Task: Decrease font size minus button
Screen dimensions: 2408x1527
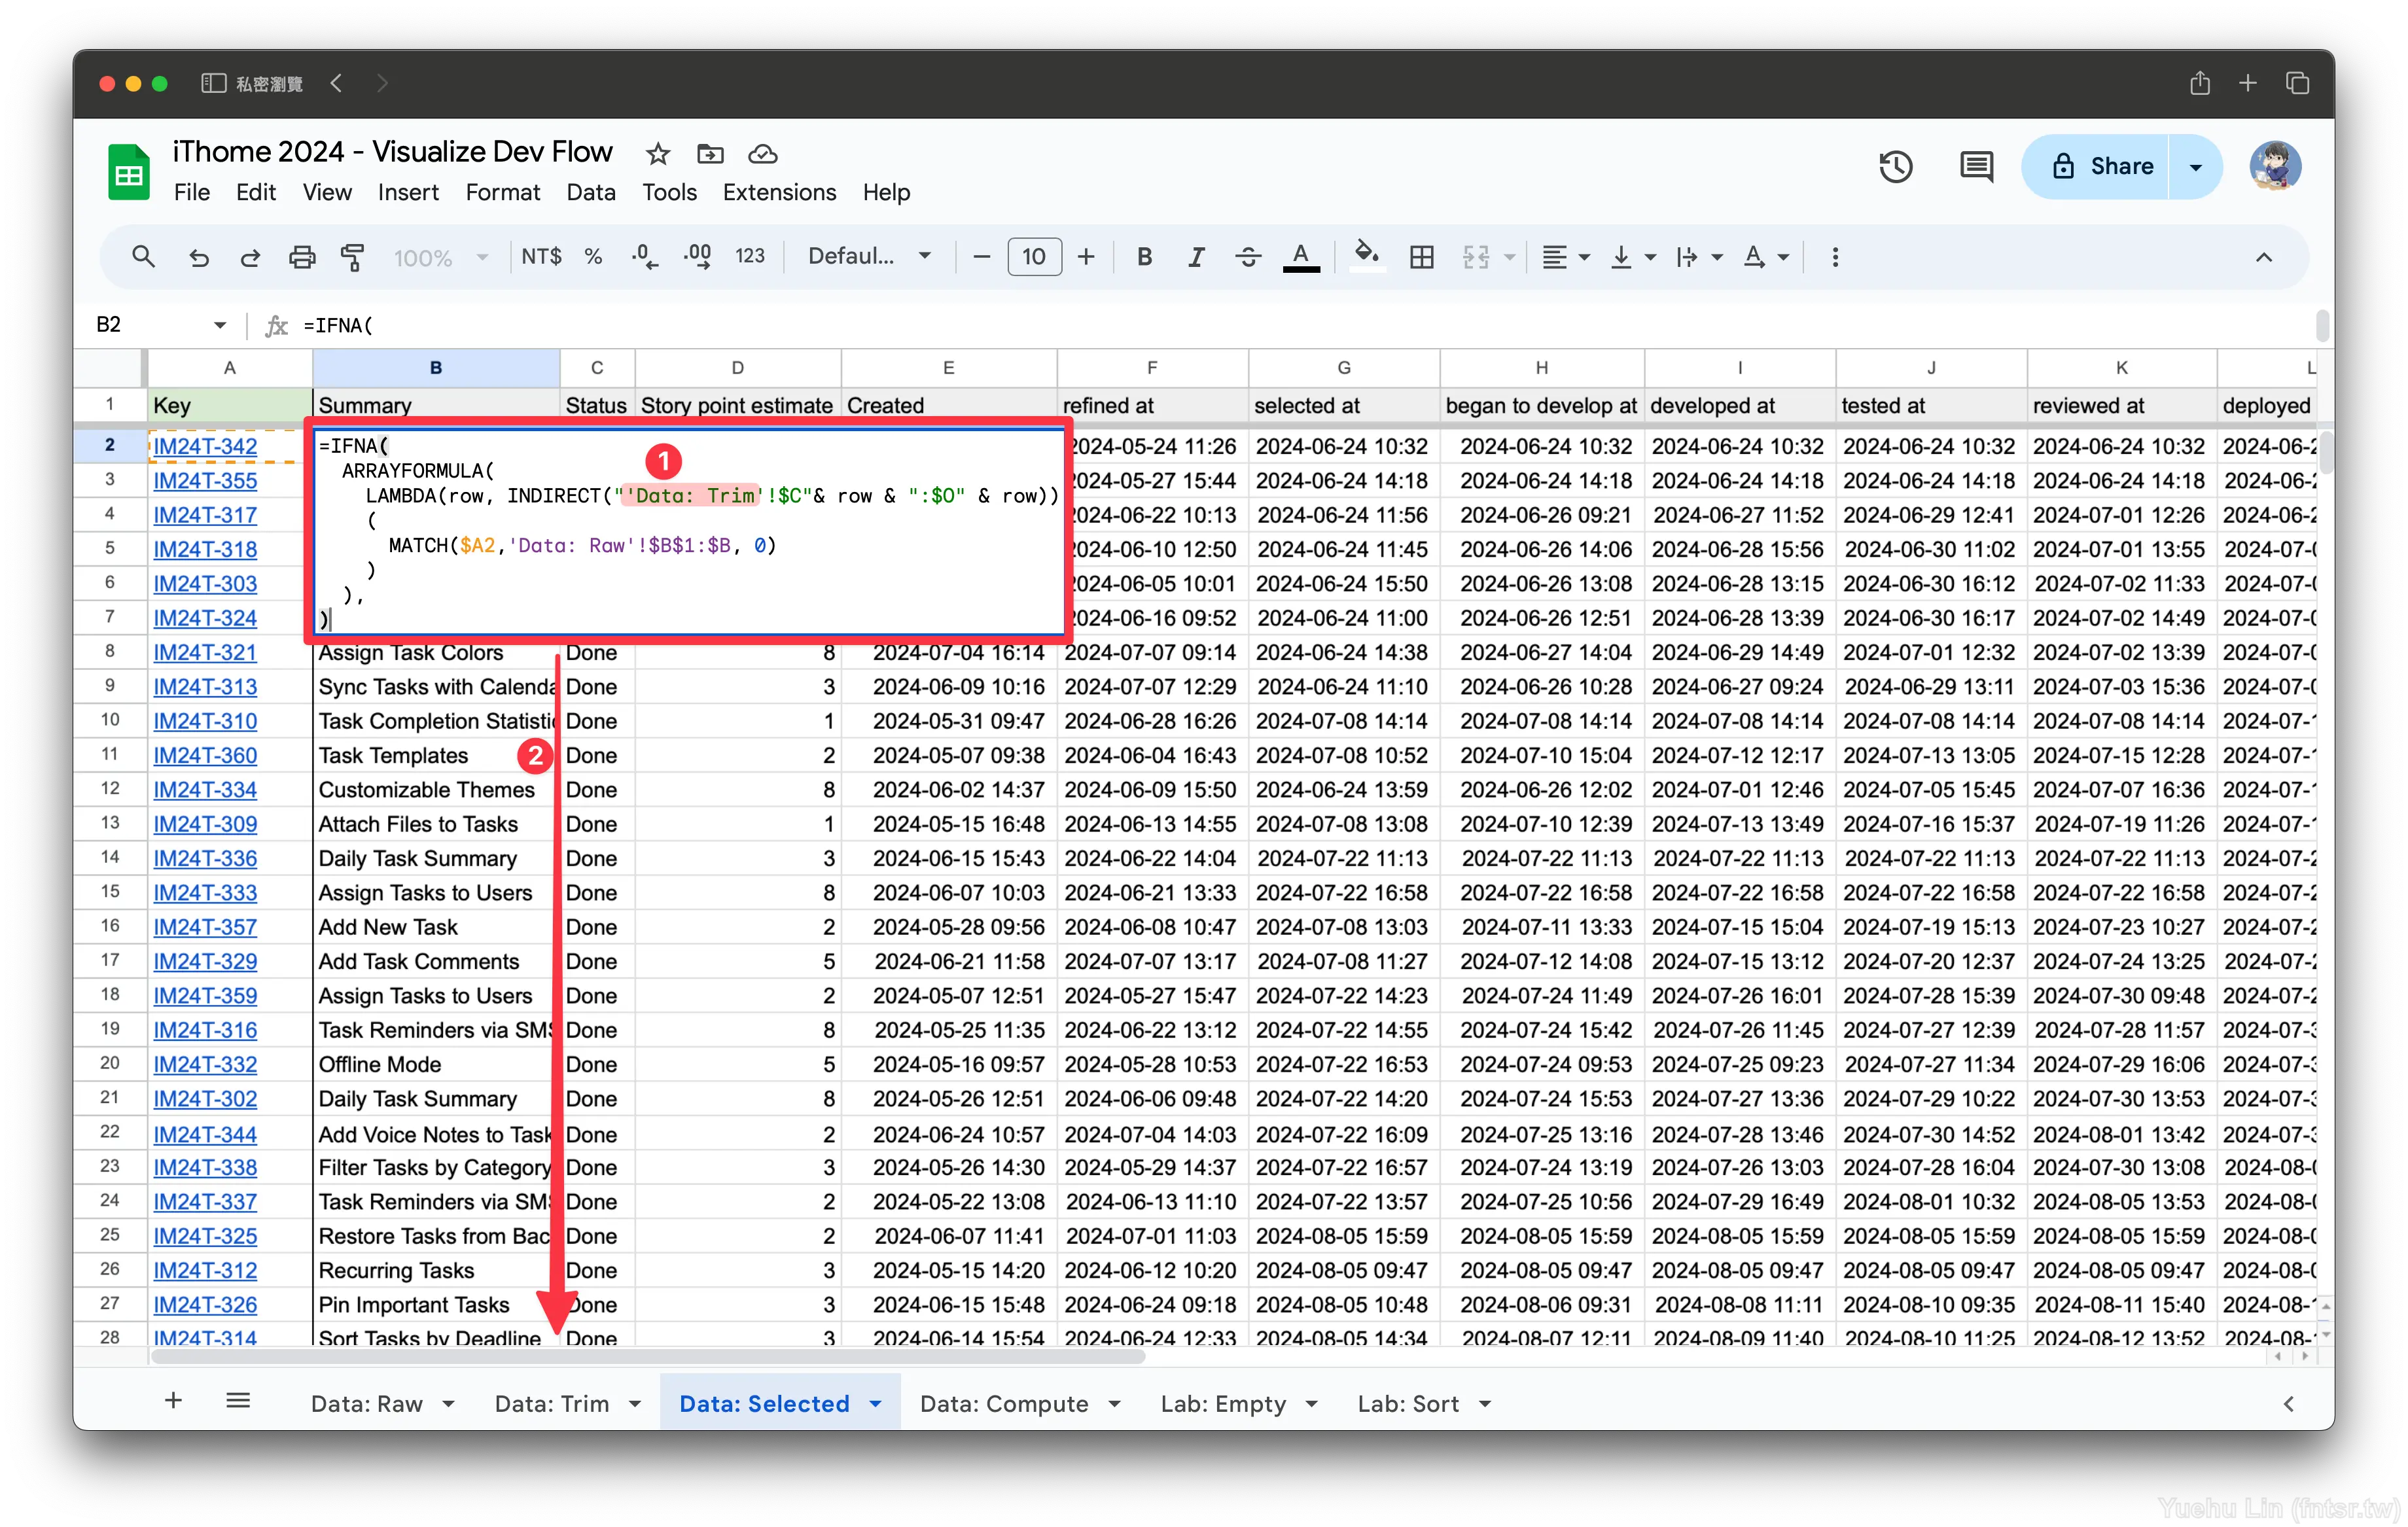Action: [x=981, y=257]
